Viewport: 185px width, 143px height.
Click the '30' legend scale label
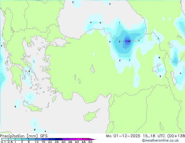point(63,142)
